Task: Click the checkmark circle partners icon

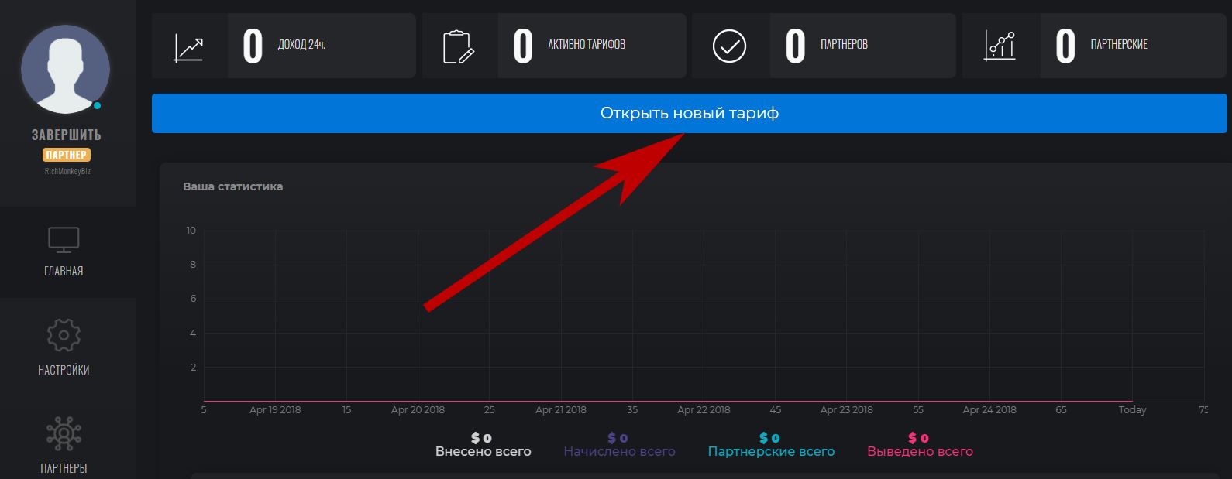Action: [729, 46]
